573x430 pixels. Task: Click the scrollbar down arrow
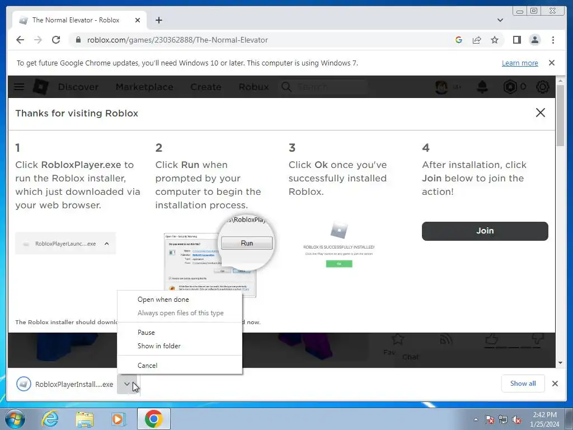coord(560,363)
